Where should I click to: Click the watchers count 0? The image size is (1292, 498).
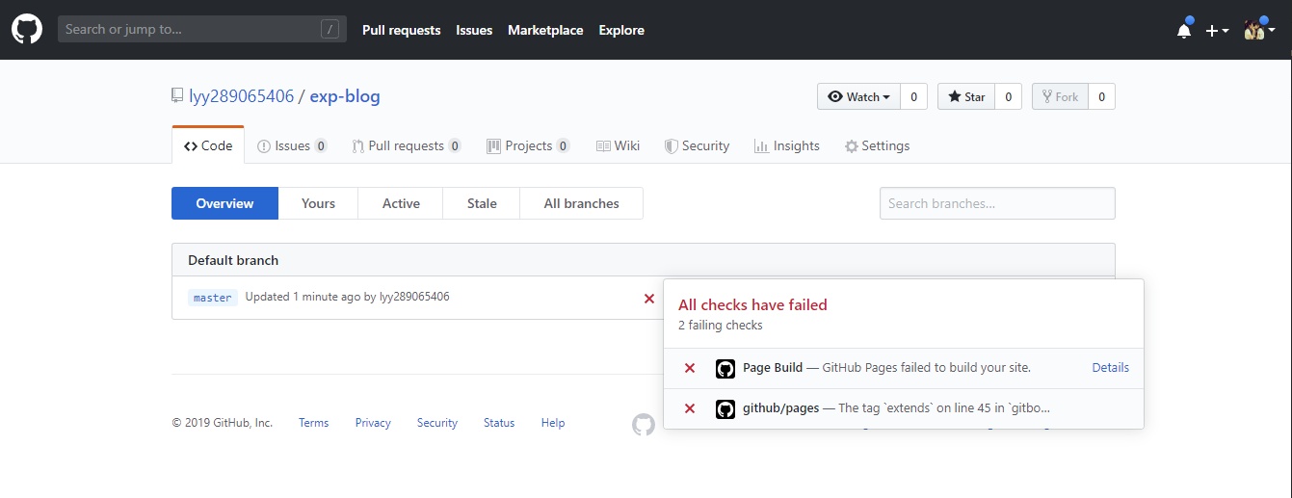pyautogui.click(x=914, y=96)
